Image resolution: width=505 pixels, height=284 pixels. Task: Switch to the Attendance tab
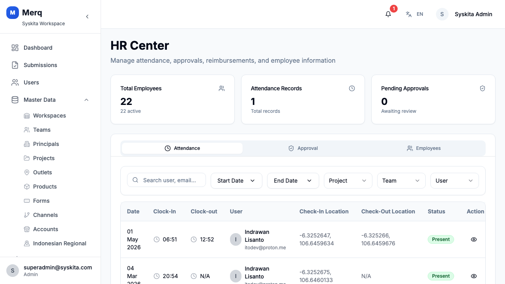(x=182, y=148)
